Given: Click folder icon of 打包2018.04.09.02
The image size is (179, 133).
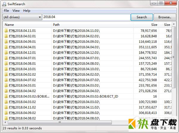Looking at the screenshot, I should pyautogui.click(x=6, y=113).
